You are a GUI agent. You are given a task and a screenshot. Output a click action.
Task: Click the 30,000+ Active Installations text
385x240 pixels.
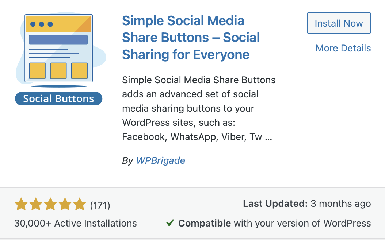click(75, 223)
